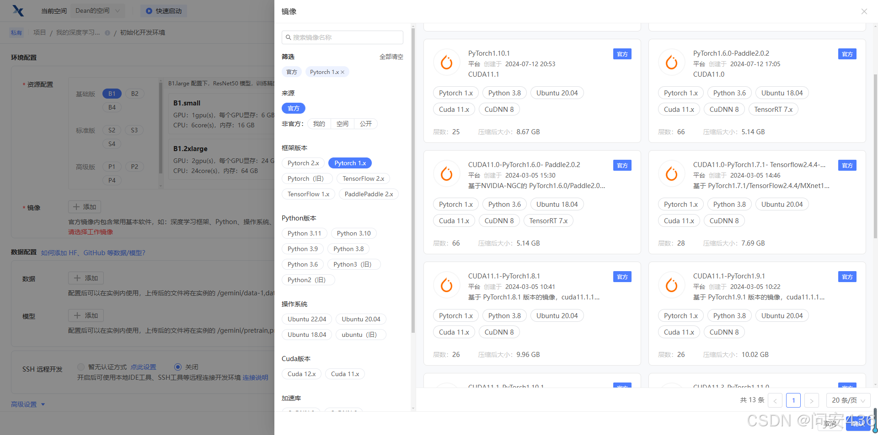Viewport: 878px width, 435px height.
Task: Click 全部清空 to clear all filters
Action: point(391,57)
